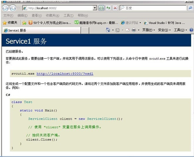Click the red X Stop button

click(115, 8)
